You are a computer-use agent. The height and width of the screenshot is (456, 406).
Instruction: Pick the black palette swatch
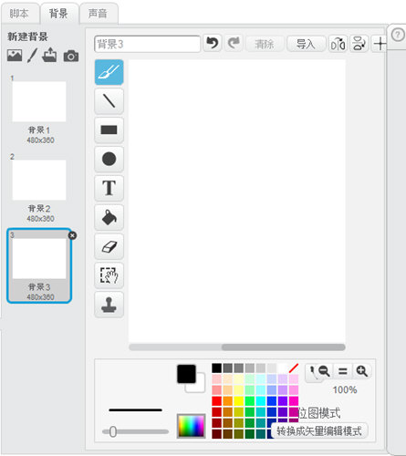216,368
